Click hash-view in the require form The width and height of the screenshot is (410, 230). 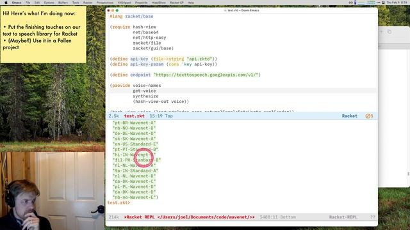[144, 27]
